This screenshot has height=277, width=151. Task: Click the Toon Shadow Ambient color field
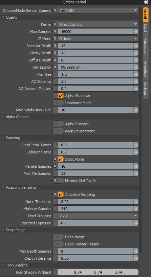pyautogui.click(x=98, y=272)
